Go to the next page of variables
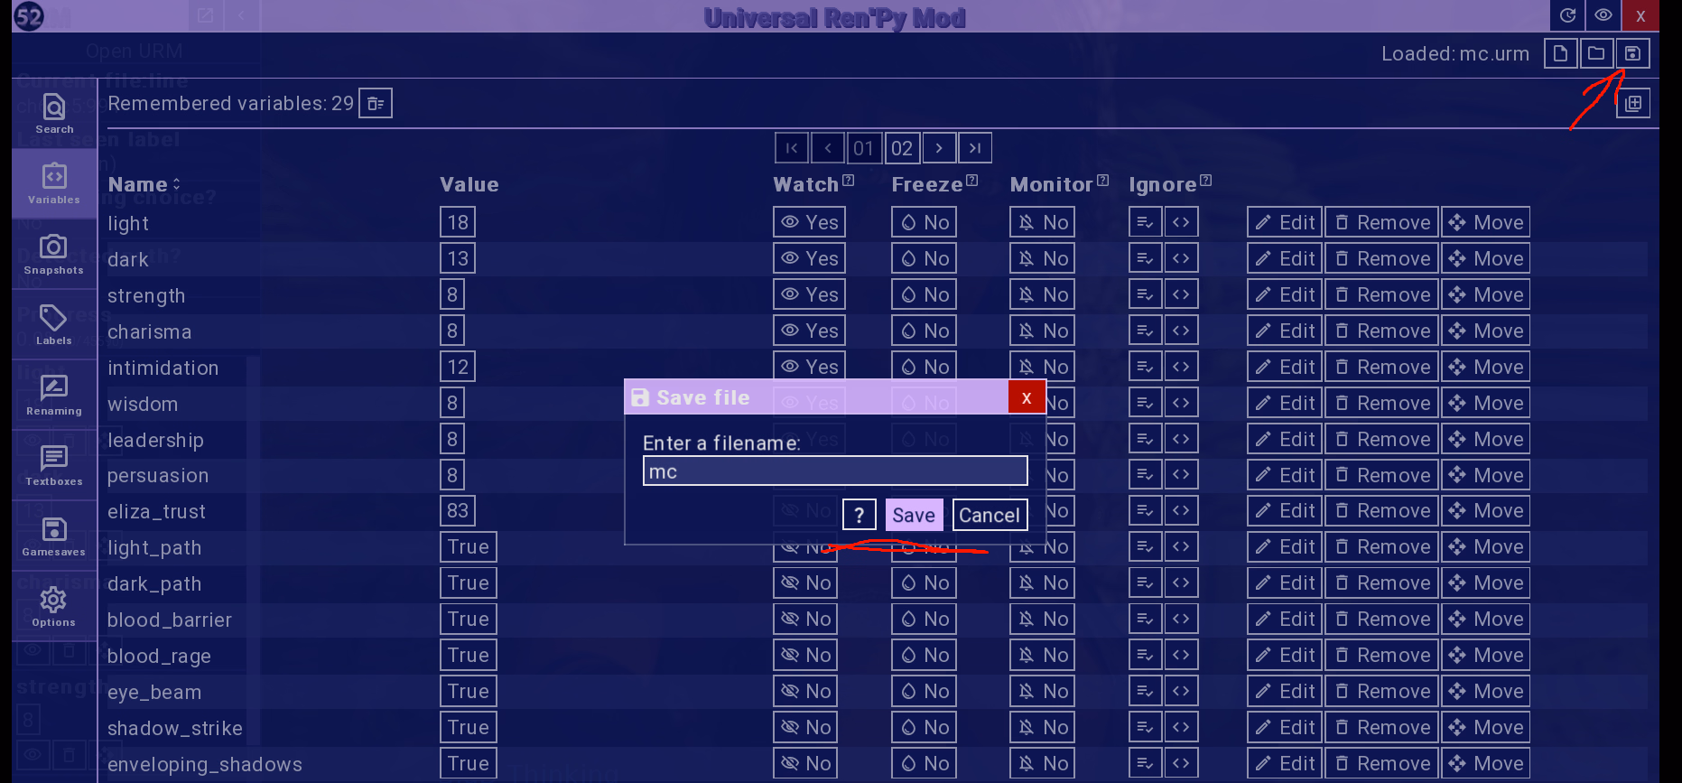This screenshot has width=1682, height=783. tap(939, 148)
